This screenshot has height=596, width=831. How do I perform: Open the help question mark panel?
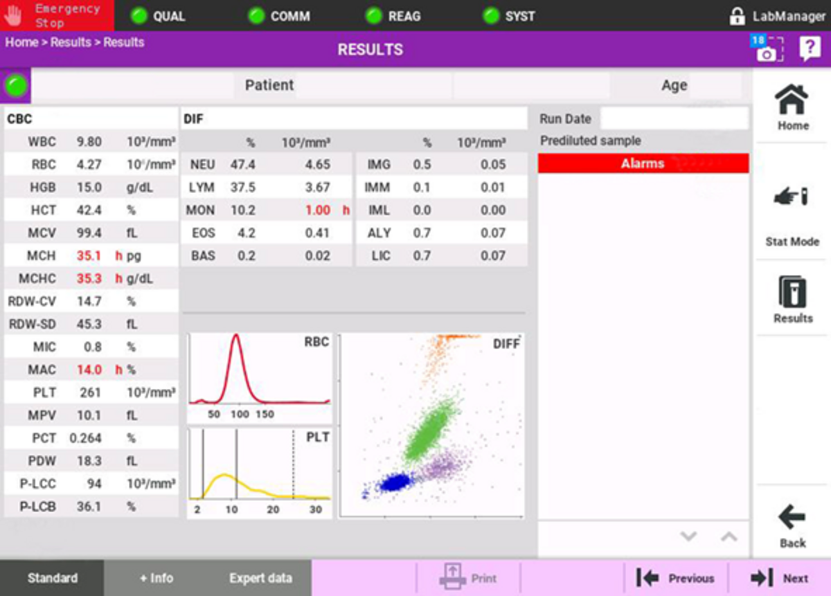tap(810, 48)
